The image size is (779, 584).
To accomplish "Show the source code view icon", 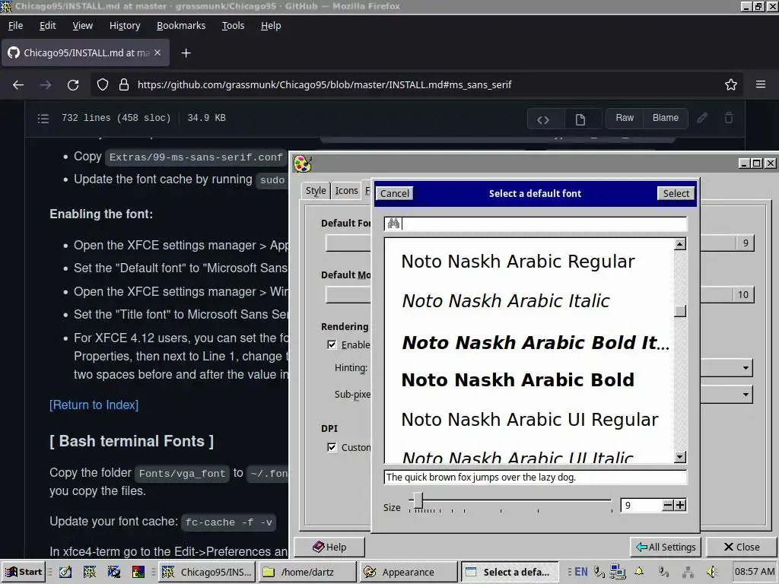I will (543, 119).
